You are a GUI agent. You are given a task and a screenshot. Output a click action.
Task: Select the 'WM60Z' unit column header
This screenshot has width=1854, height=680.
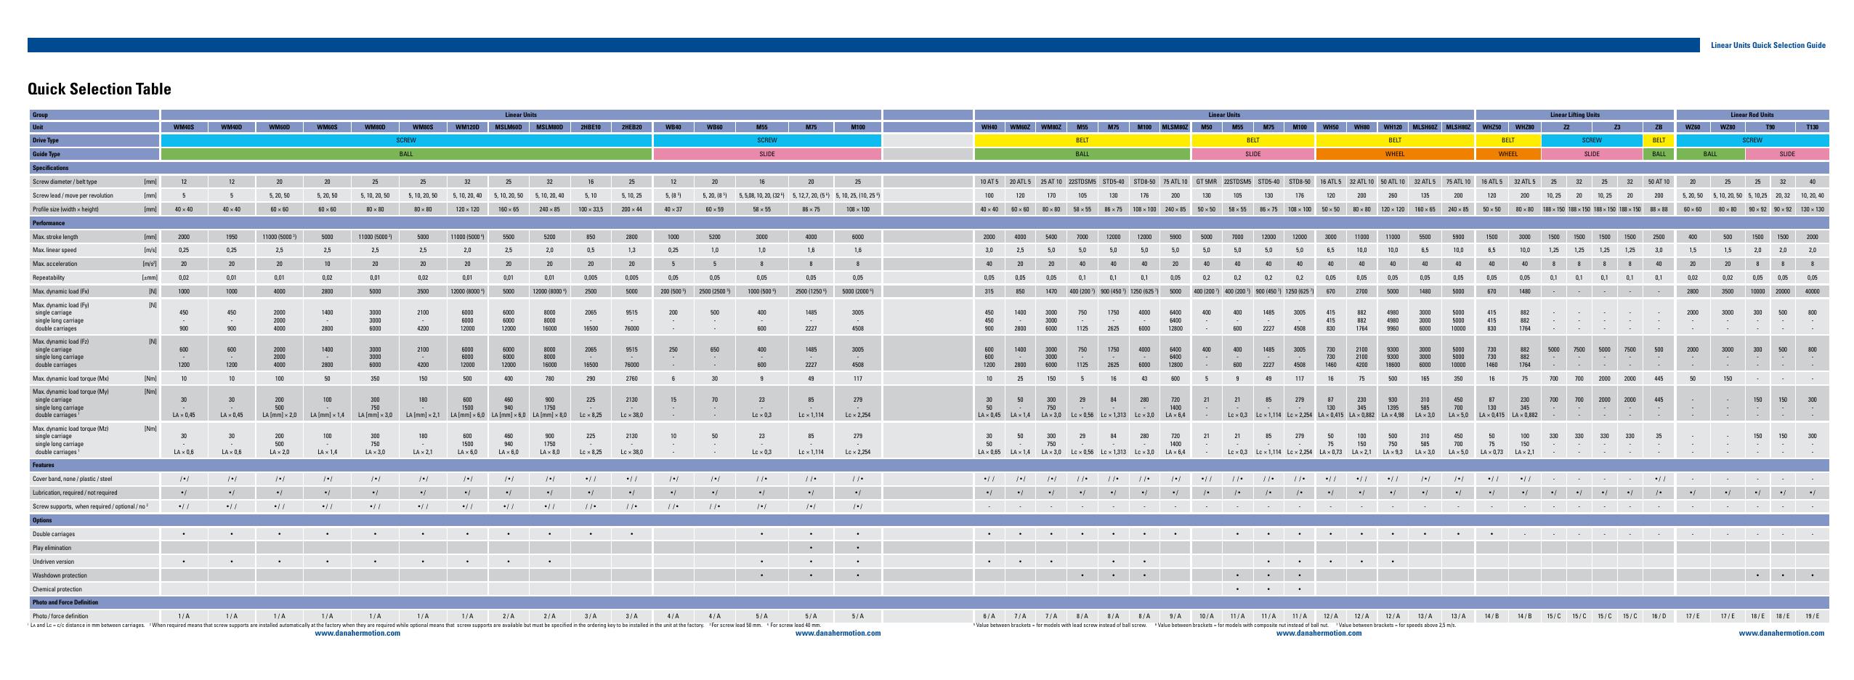tap(1020, 127)
